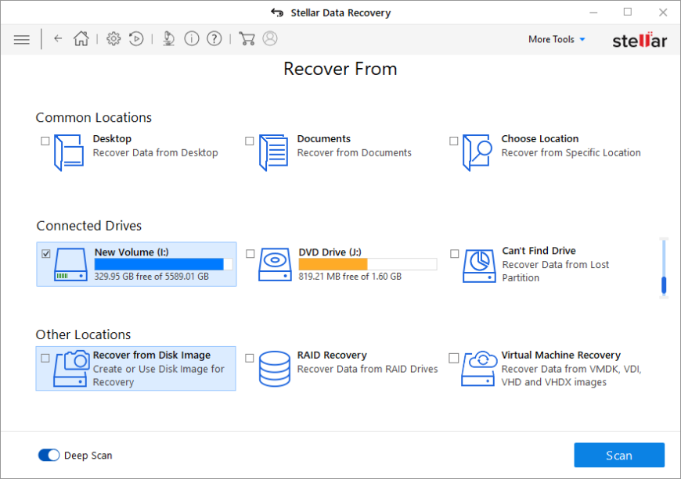Click the title bar back-arrow icon
The height and width of the screenshot is (479, 681).
point(277,13)
